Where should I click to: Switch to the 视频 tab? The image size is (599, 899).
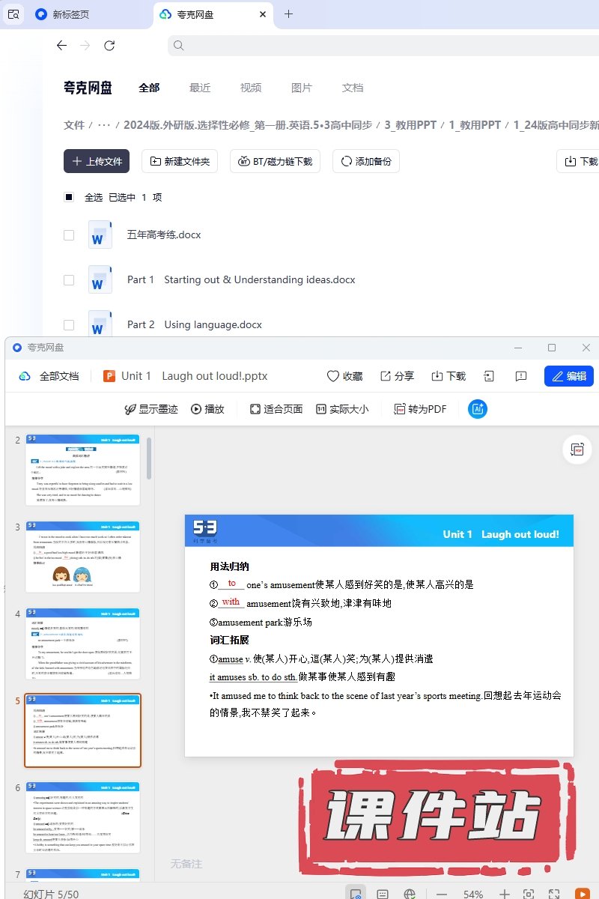point(251,88)
